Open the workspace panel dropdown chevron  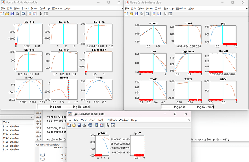pyautogui.click(x=31, y=117)
